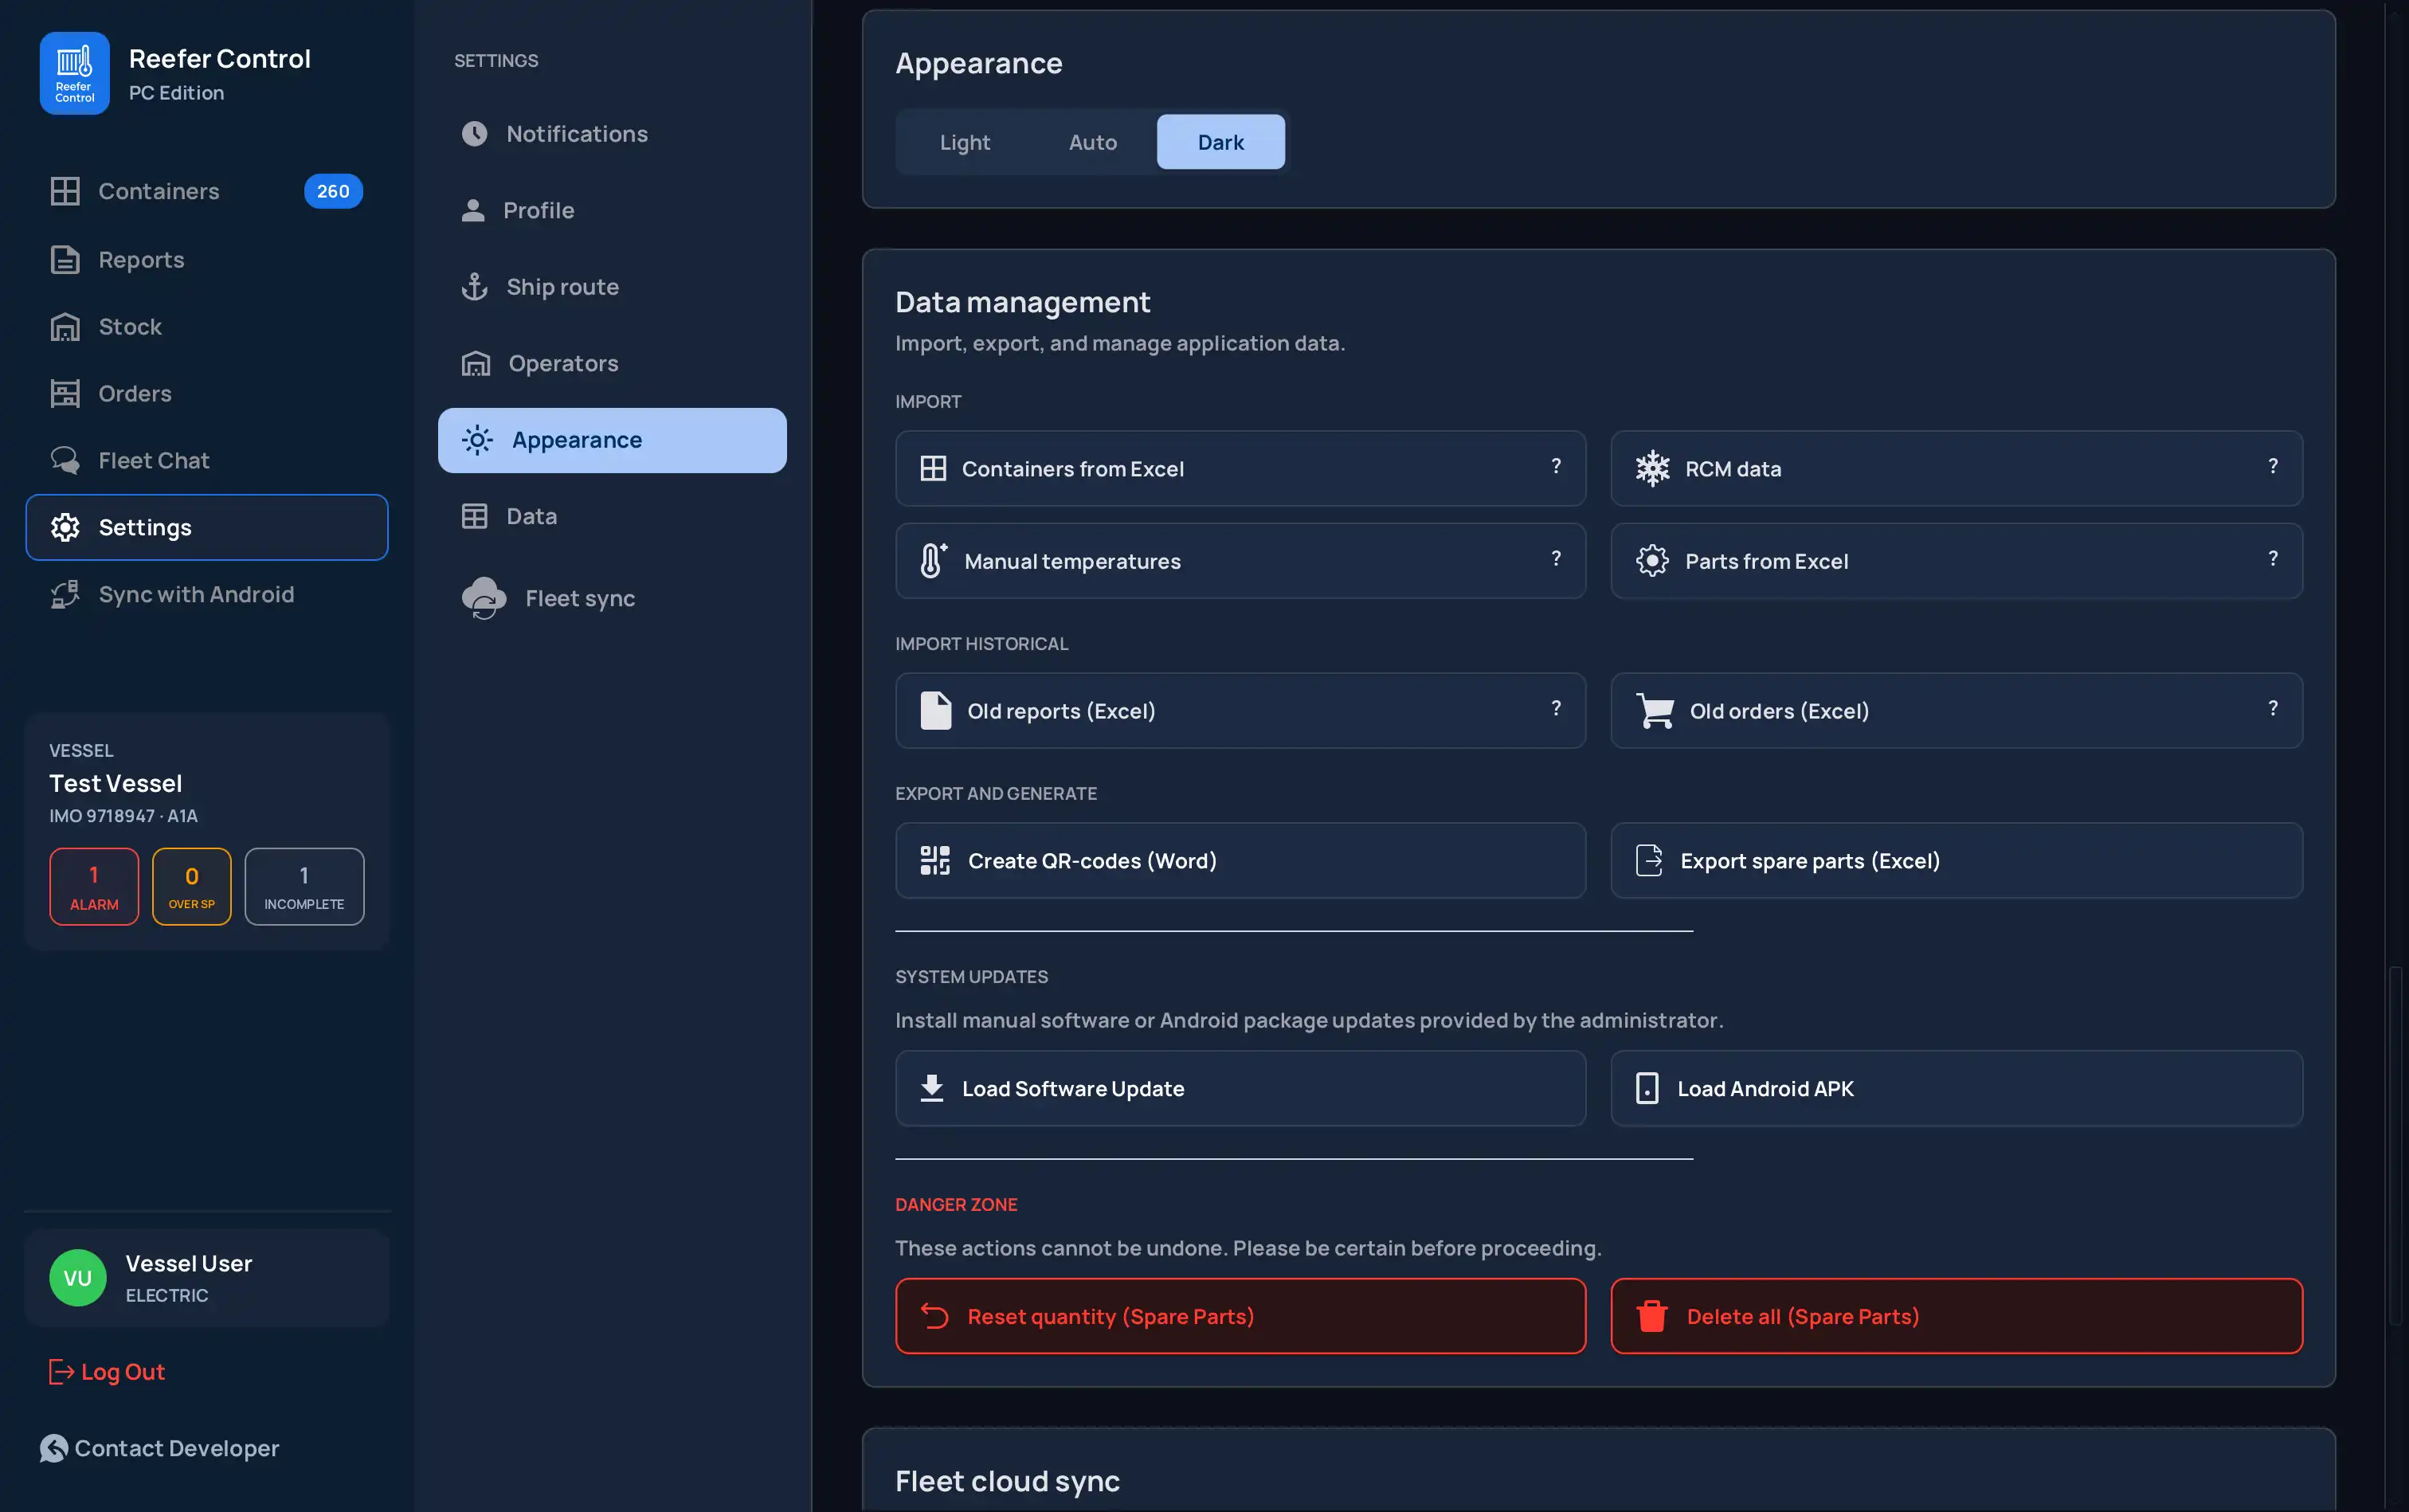Show help for Containers from Excel
This screenshot has width=2409, height=1512.
[1556, 466]
